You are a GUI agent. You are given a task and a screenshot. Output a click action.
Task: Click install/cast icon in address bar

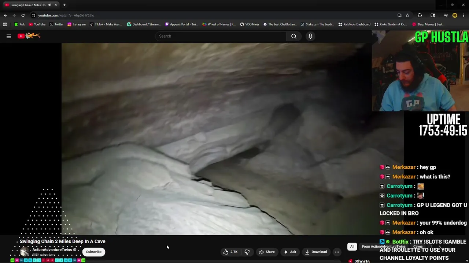click(x=399, y=15)
